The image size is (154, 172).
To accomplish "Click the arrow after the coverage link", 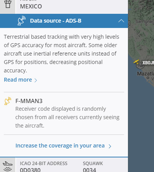I will point(110,146).
